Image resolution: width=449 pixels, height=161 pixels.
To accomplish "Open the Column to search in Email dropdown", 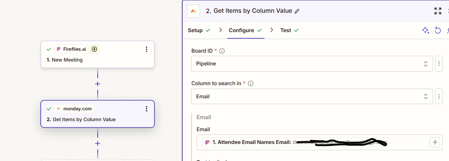I will click(x=312, y=96).
